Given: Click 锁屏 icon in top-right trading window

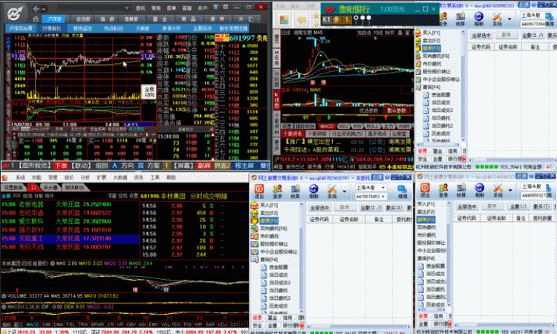Looking at the screenshot, I should (460, 19).
